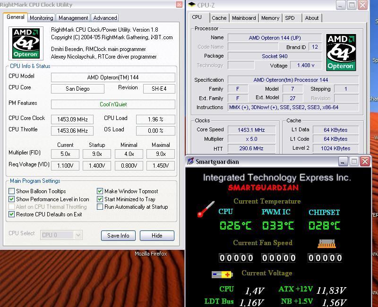Close the CPU-Z window

pyautogui.click(x=362, y=5)
